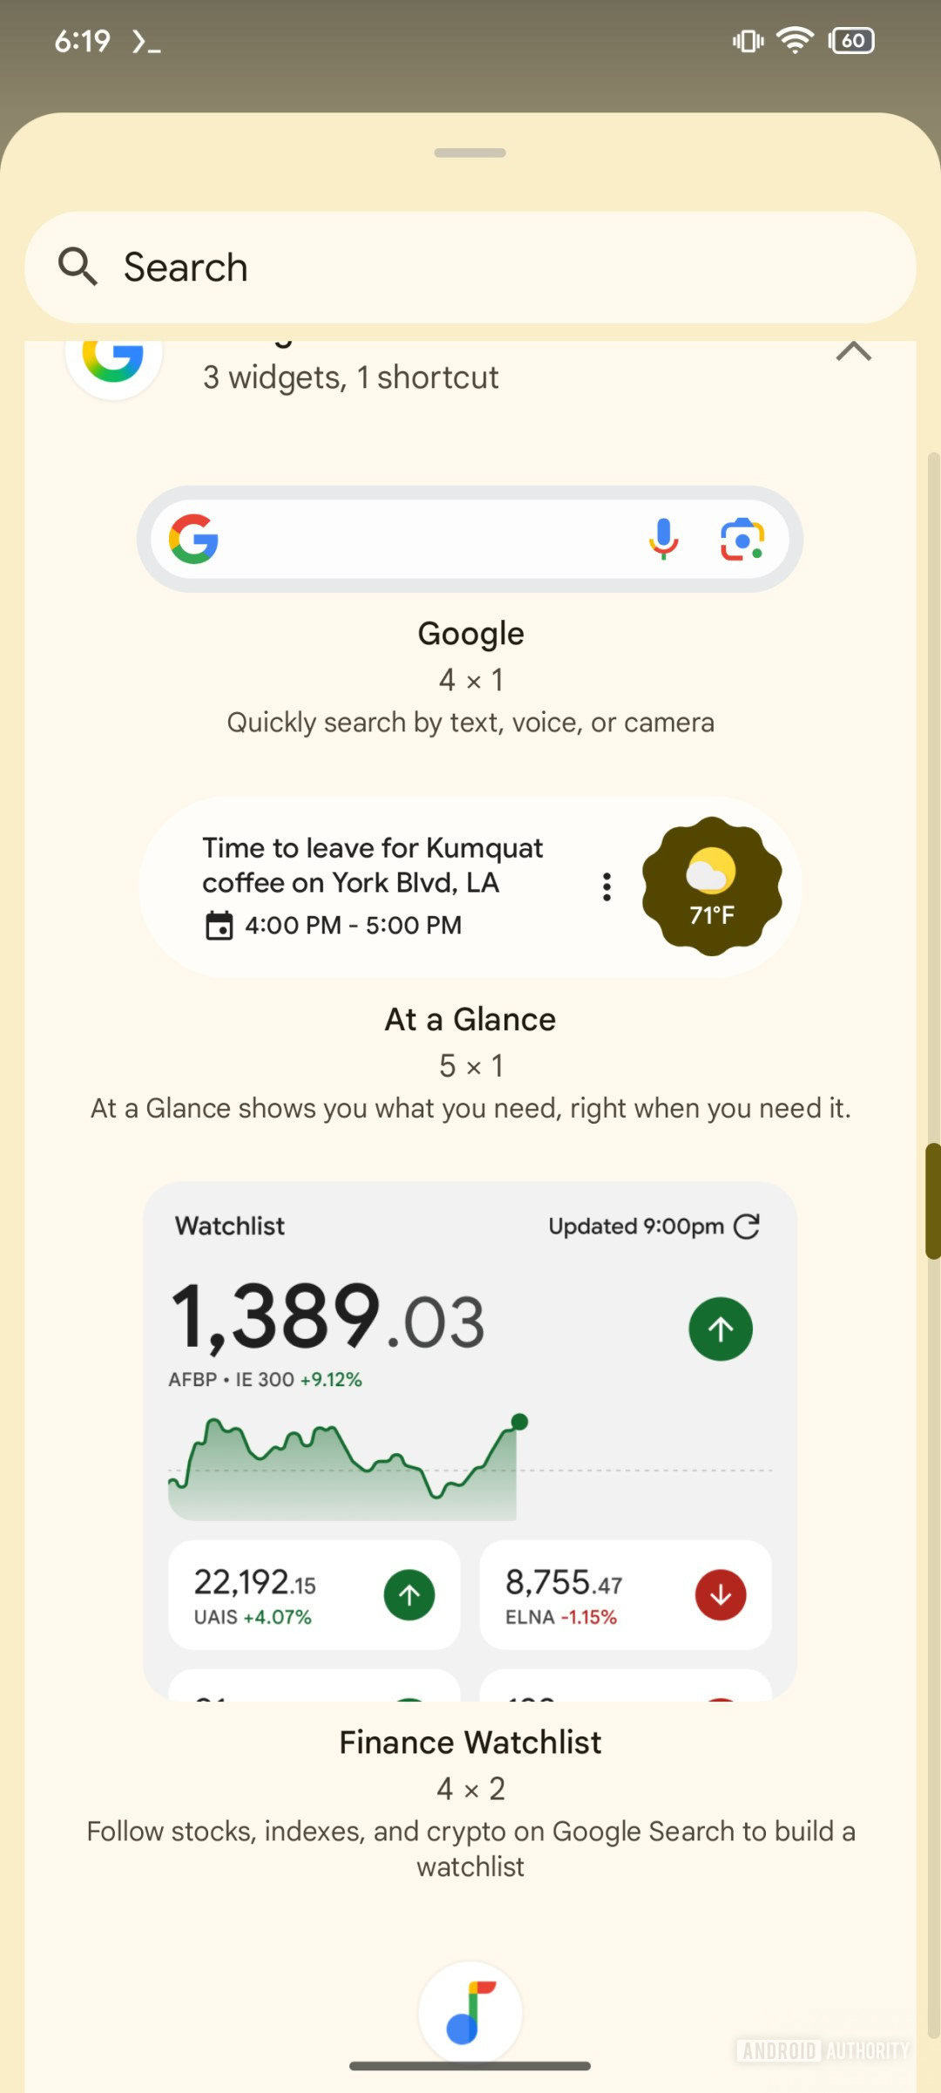Open At a Glance three-dot menu
941x2093 pixels.
(x=606, y=887)
